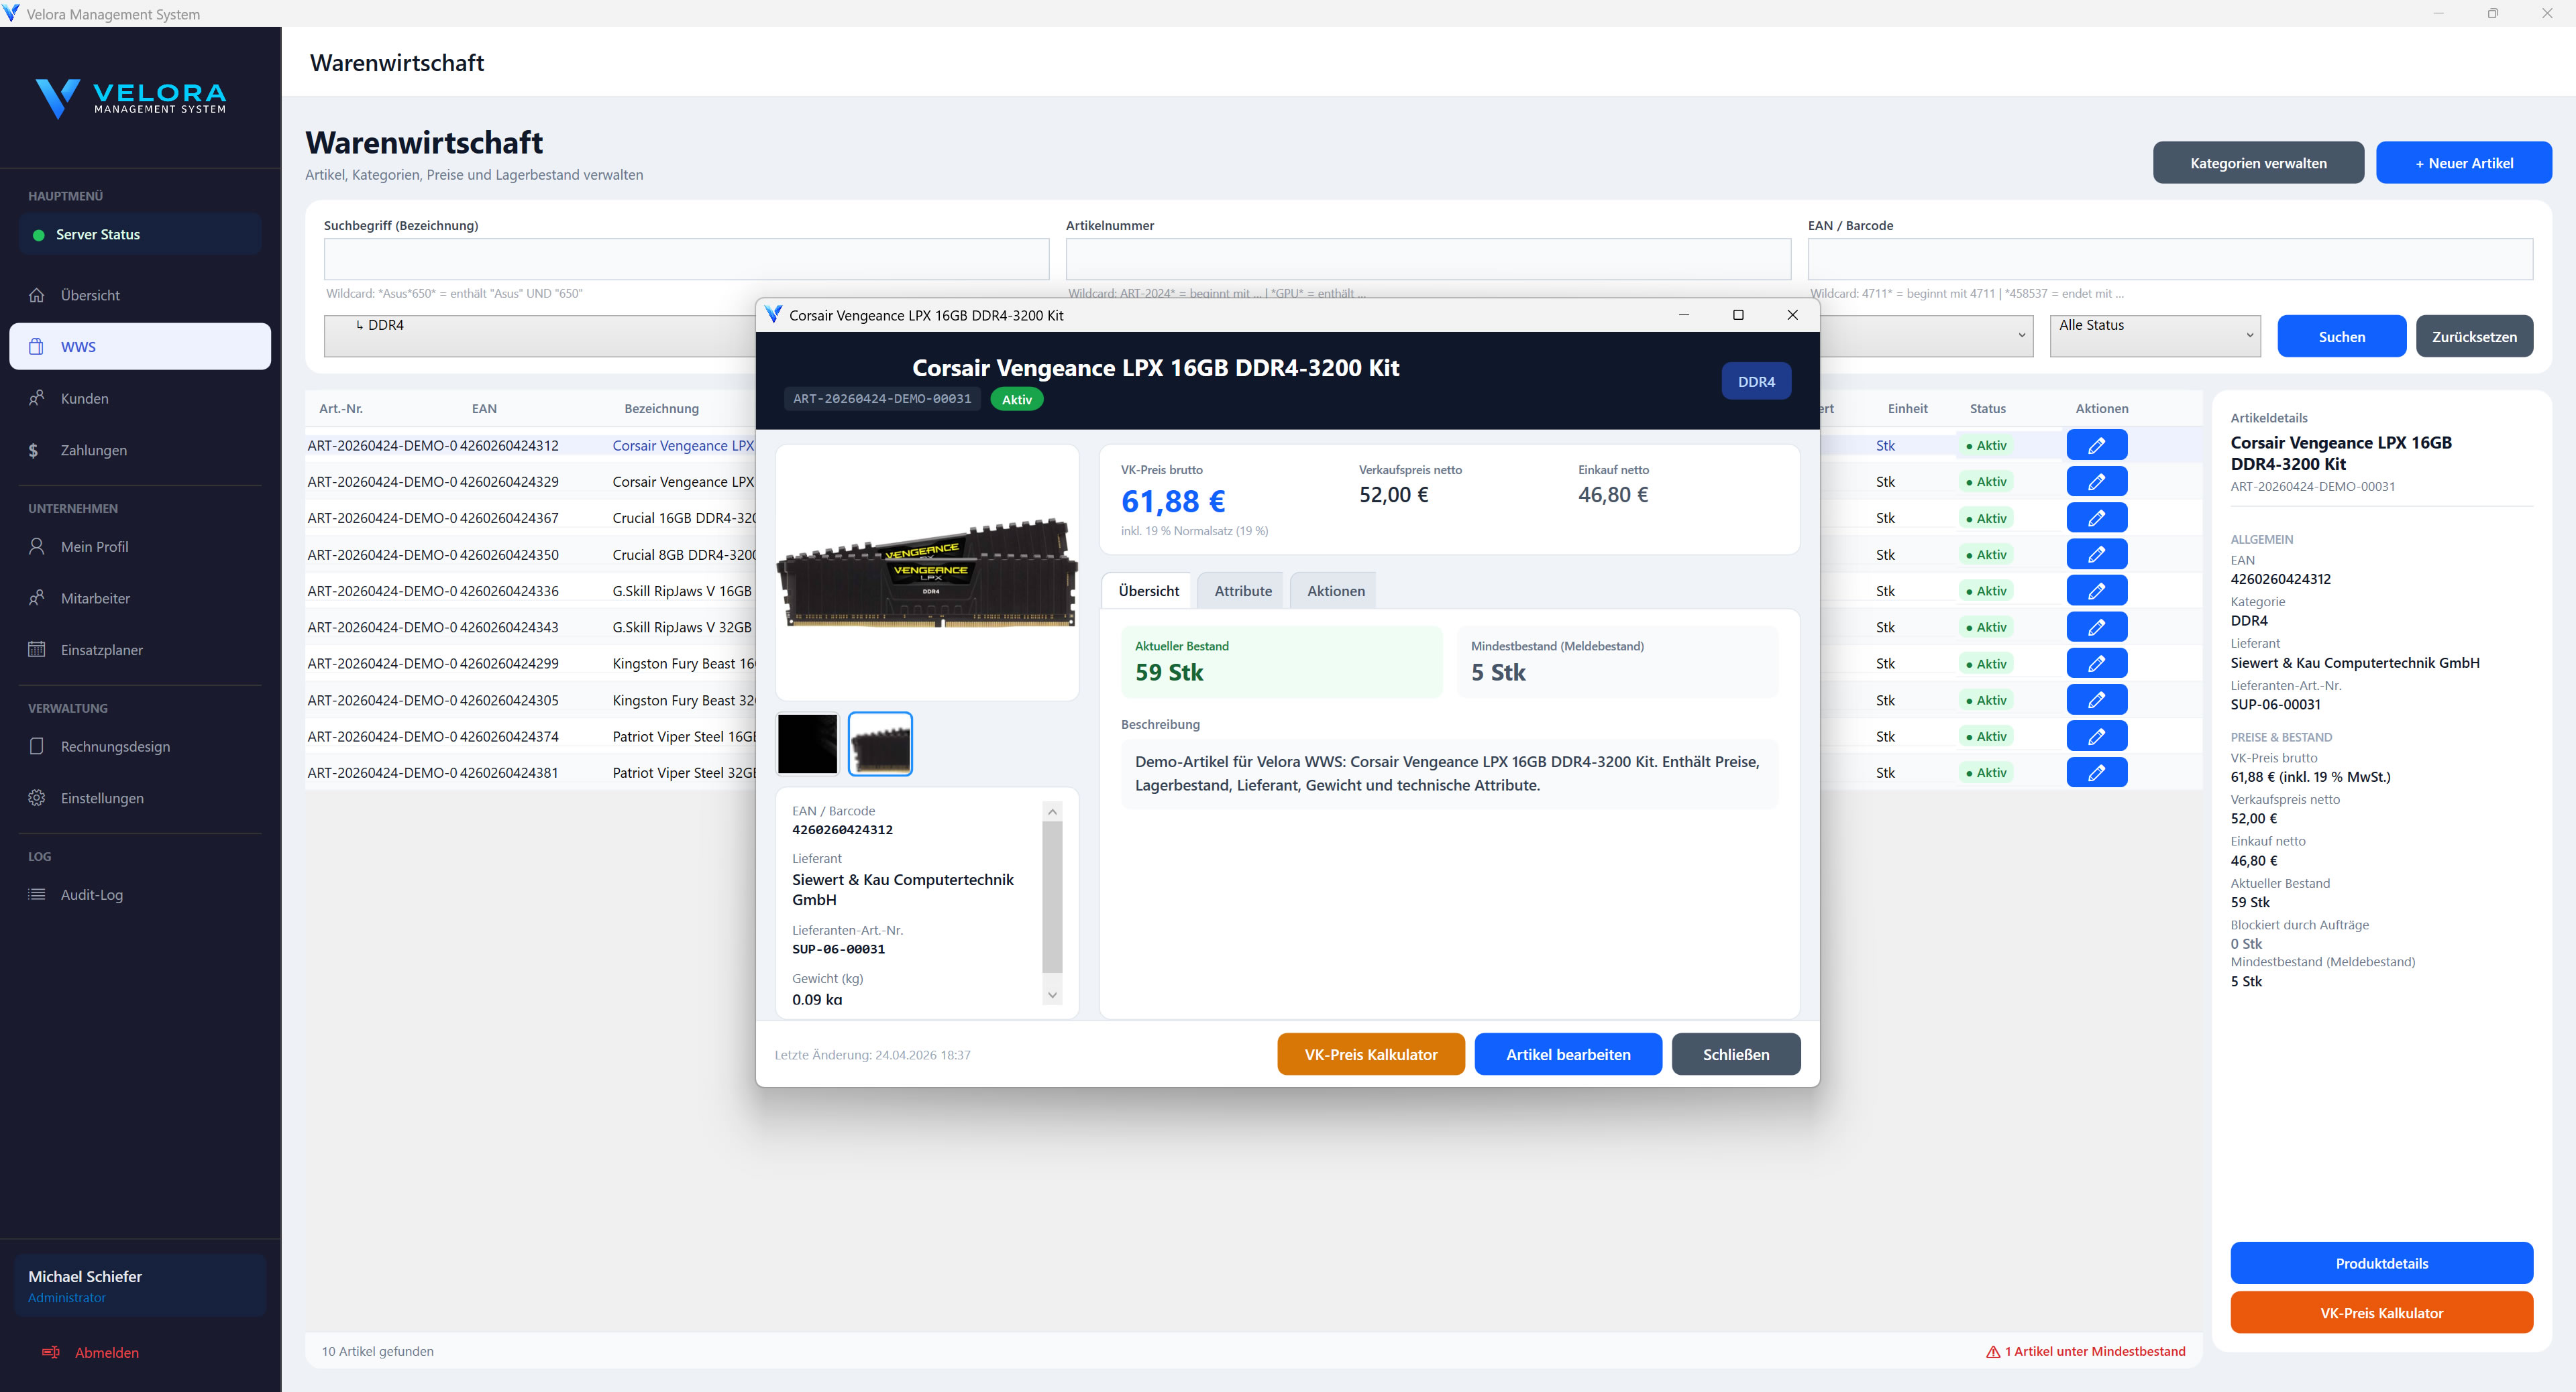Viewport: 2576px width, 1392px height.
Task: Click the list icon beside Audit-Log
Action: (x=37, y=894)
